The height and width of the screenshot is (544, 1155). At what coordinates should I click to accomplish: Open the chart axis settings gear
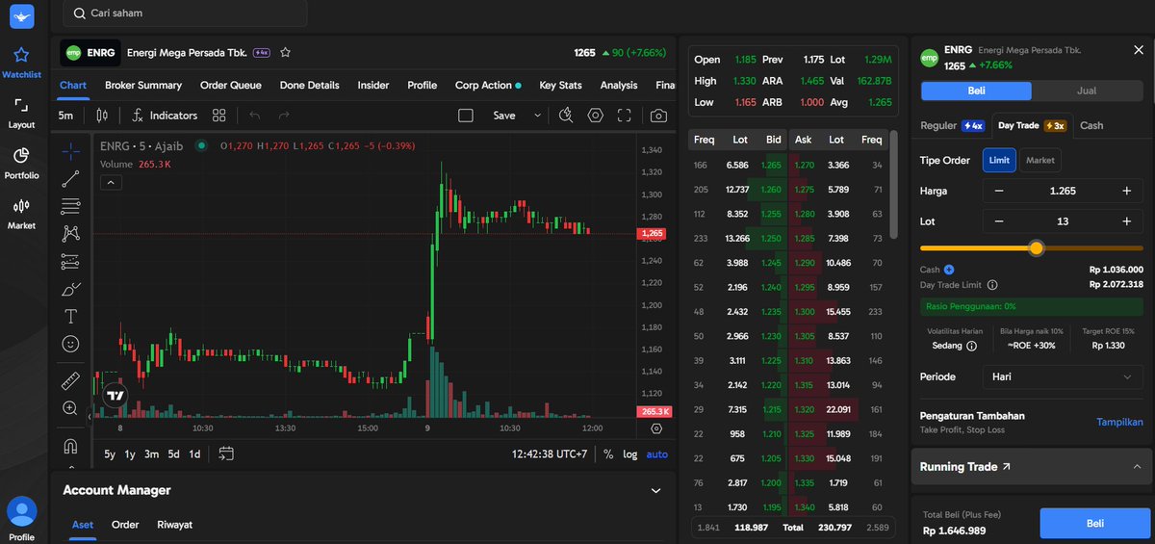pyautogui.click(x=656, y=428)
